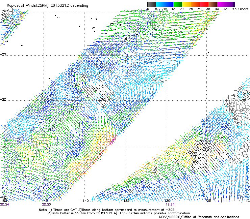Viewport: 250px width, 219px height.
Task: Click the '-35' latitude label
Action: point(3,147)
